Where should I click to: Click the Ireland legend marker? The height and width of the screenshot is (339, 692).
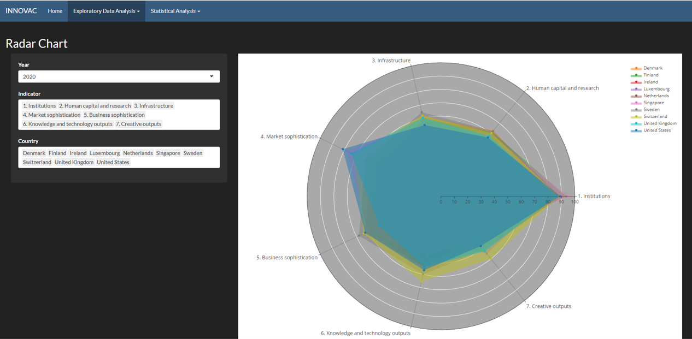click(x=636, y=82)
